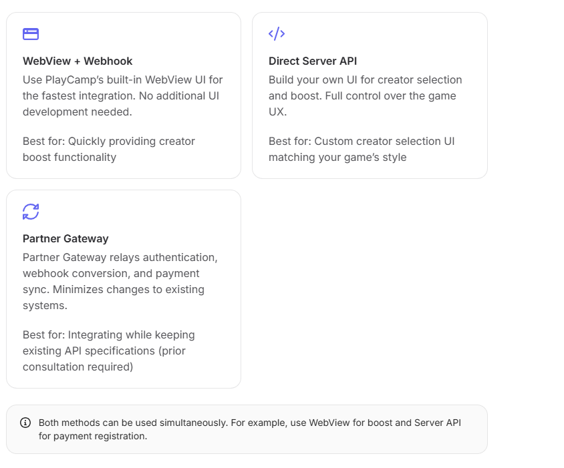Click "Use PlayCamp's built-in WebView UI" text
The height and width of the screenshot is (468, 564).
click(115, 80)
